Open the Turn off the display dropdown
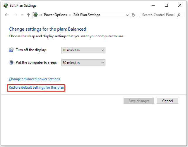 click(x=83, y=50)
